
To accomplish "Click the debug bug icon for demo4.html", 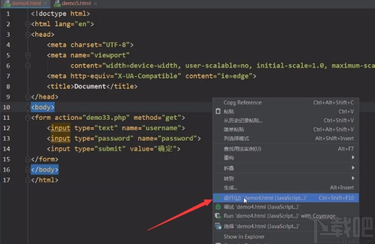I will click(x=218, y=207).
